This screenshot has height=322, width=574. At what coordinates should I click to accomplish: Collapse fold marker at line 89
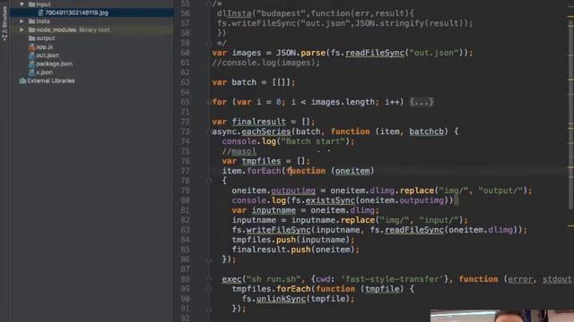click(x=209, y=289)
